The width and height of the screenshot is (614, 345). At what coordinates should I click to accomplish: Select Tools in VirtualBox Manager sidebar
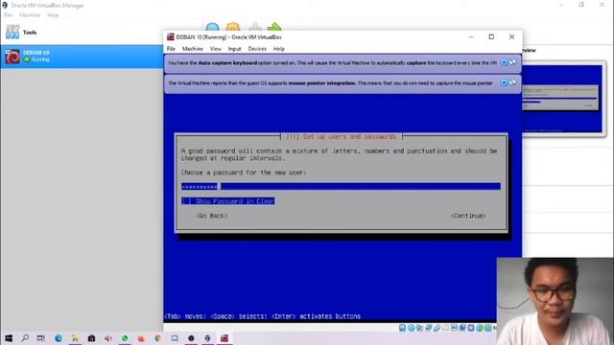[82, 33]
